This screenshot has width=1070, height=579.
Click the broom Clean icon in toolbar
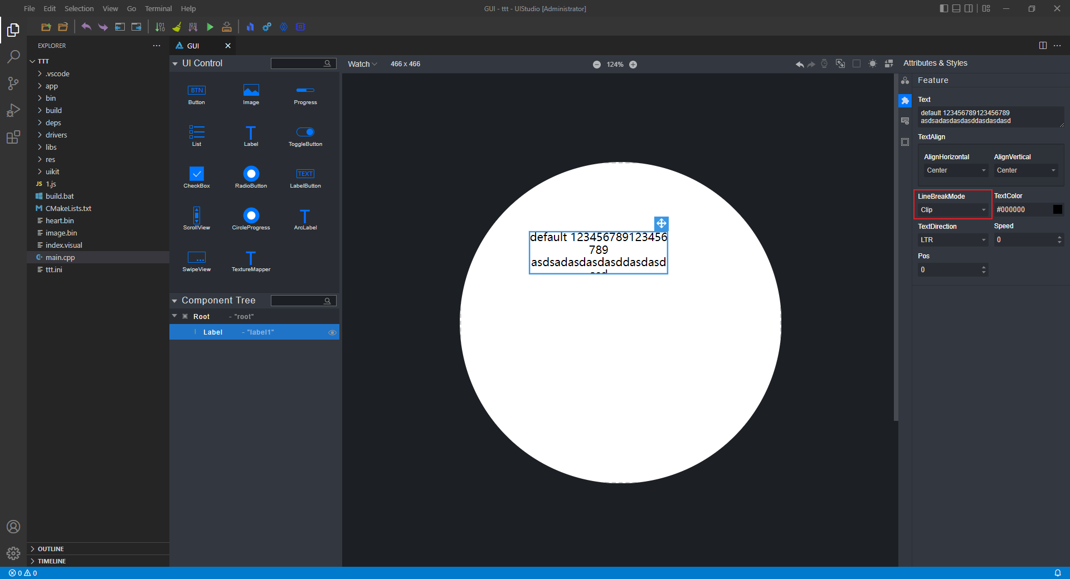(x=177, y=27)
